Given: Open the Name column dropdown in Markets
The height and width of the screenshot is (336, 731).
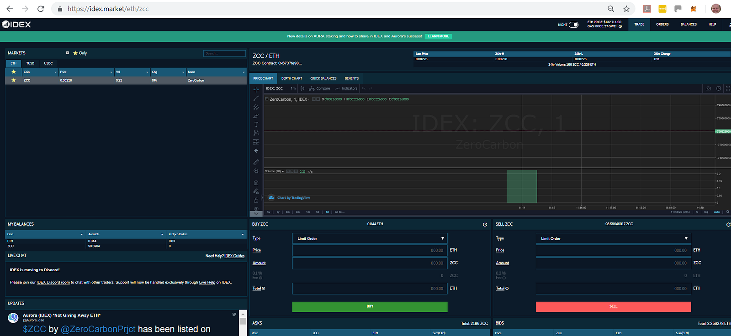Looking at the screenshot, I should click(244, 72).
